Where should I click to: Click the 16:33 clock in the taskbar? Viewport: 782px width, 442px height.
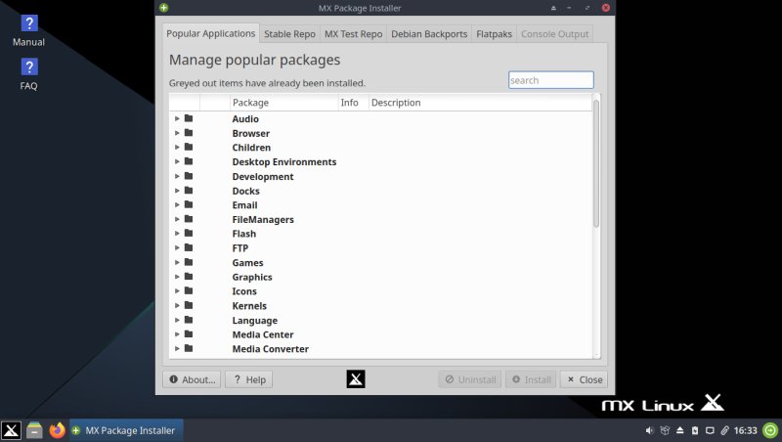pos(745,430)
